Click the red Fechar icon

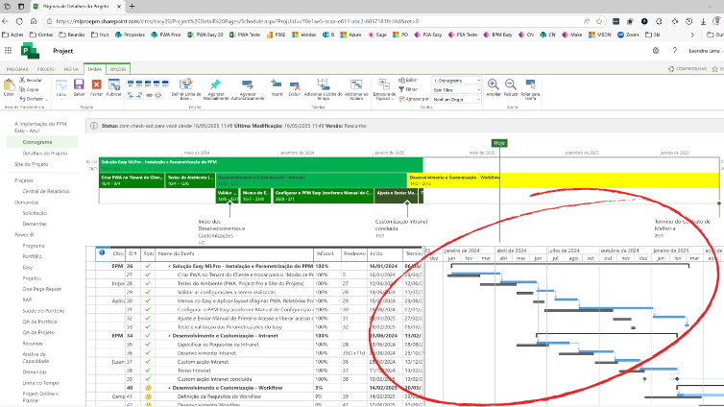[97, 84]
